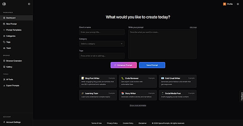Select the Learning Tutor template card
Image resolution: width=243 pixels, height=126 pixels.
[x=98, y=95]
